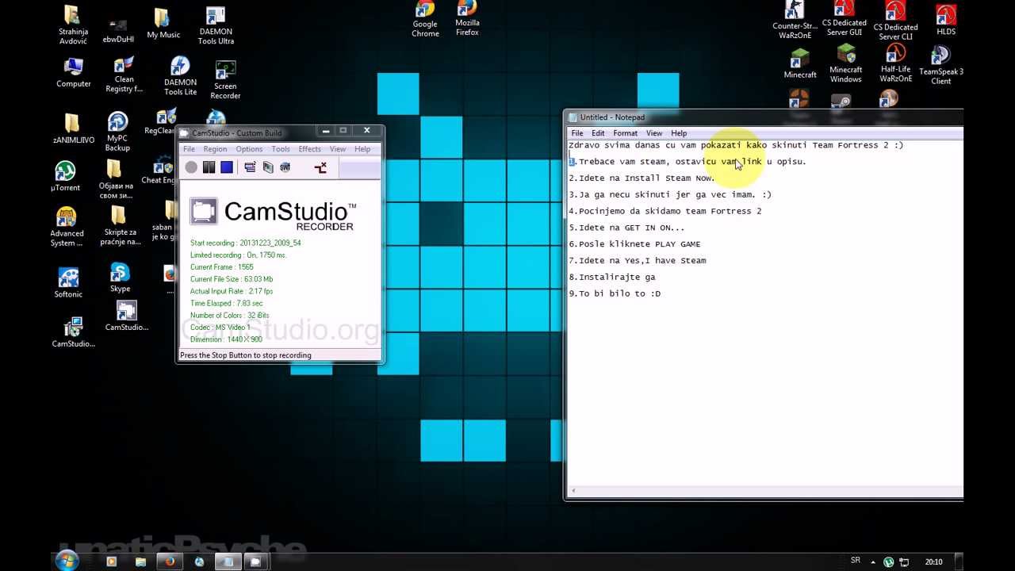This screenshot has width=1015, height=571.
Task: Select the Half-Life WaRzOnE desktop shortcut
Action: [895, 63]
